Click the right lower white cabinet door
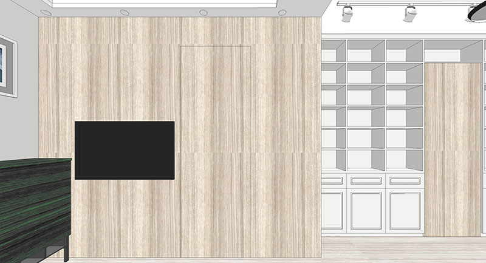Image resolution: width=486 pixels, height=263 pixels. pos(405,210)
